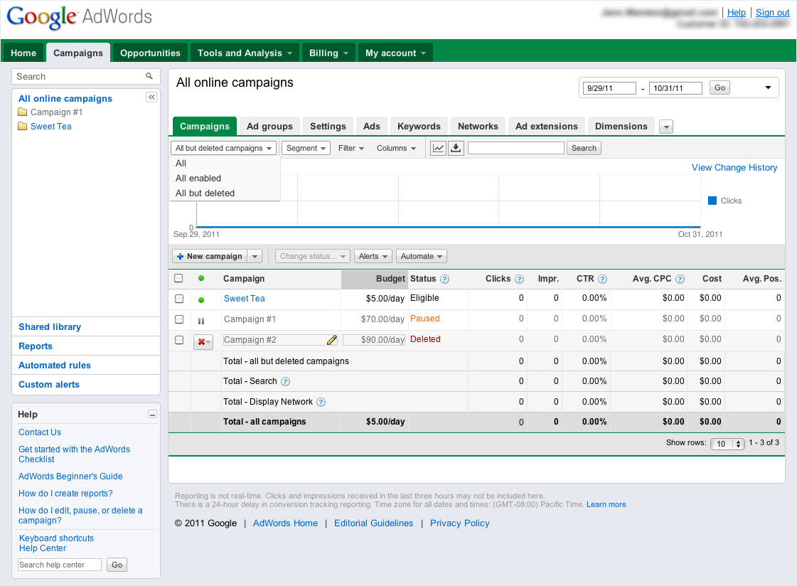
Task: Open View Change History link
Action: (734, 168)
